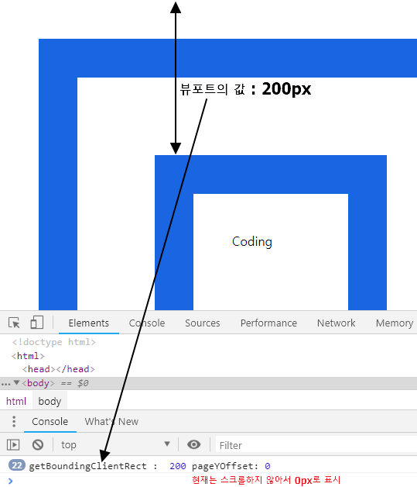Click the console prompt chevron
The width and height of the screenshot is (417, 487).
(11, 481)
